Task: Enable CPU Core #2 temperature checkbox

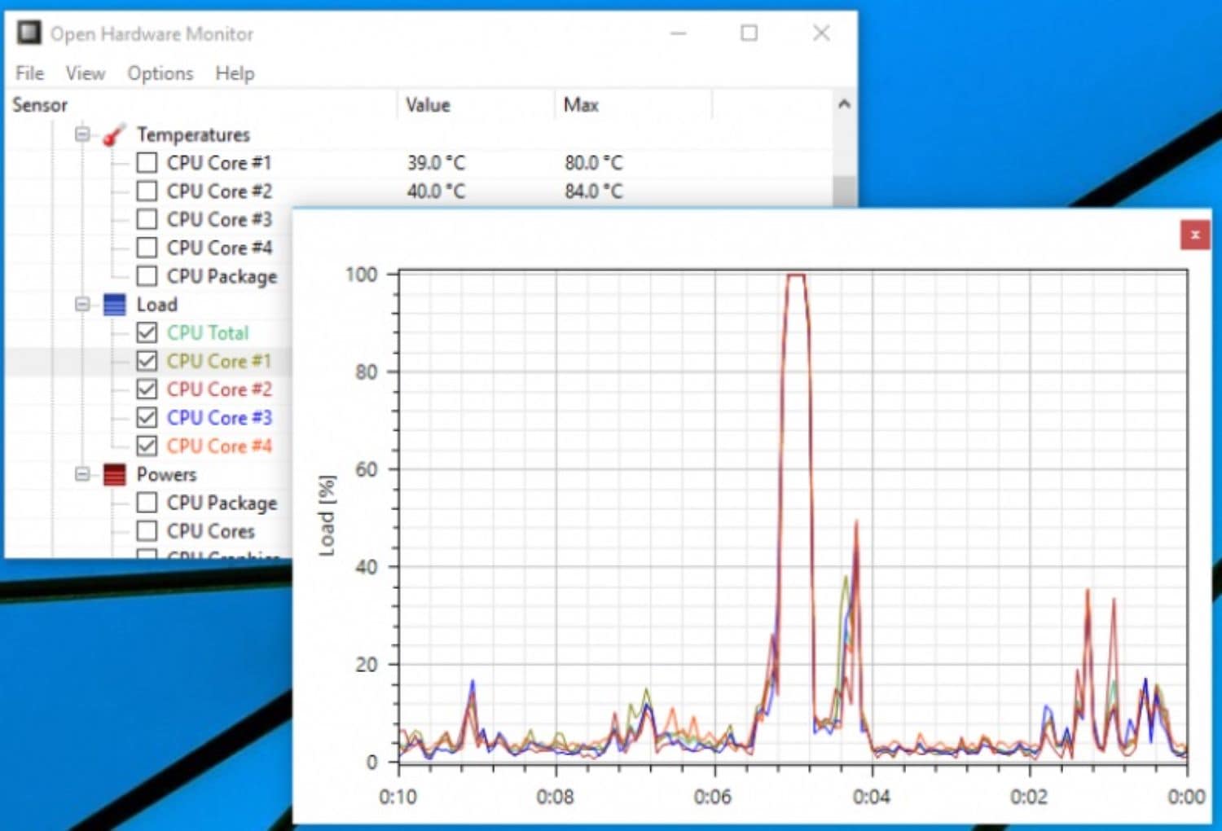Action: pos(147,191)
